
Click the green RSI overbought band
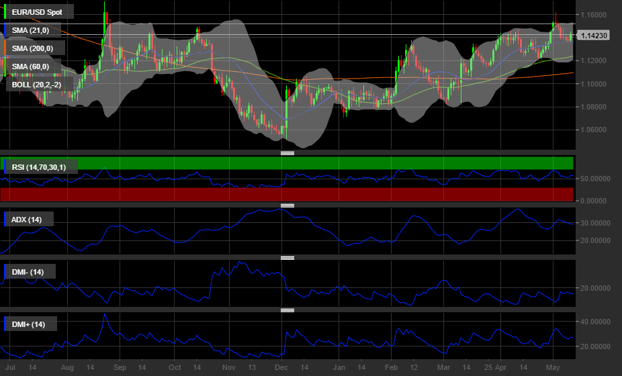[x=336, y=163]
